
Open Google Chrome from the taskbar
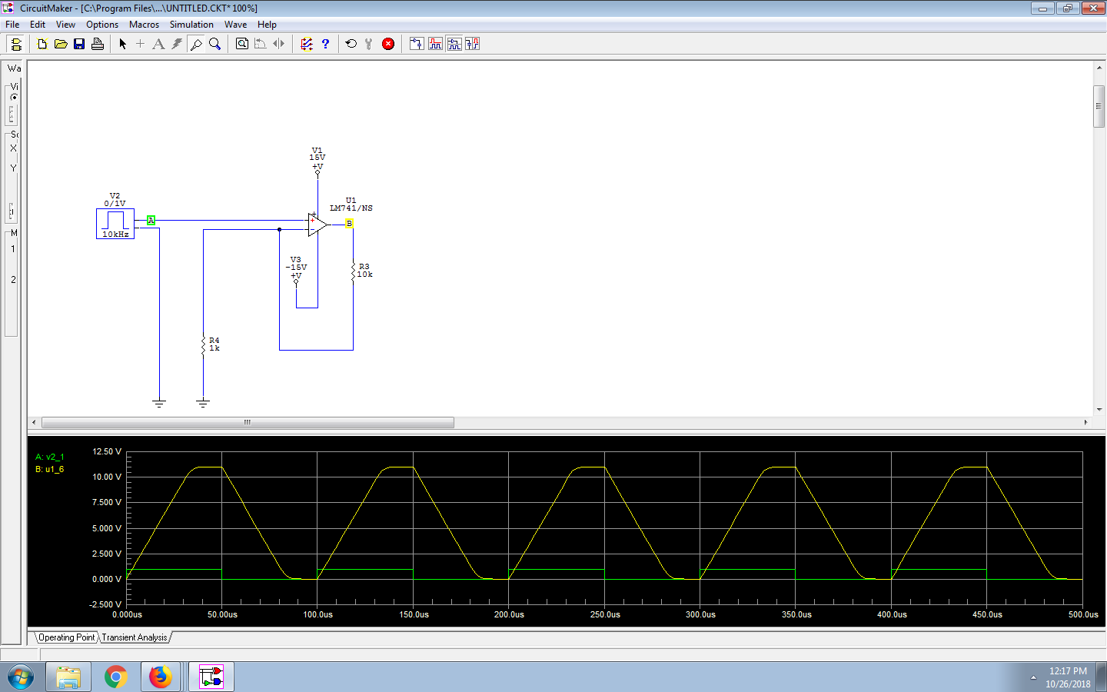(116, 677)
